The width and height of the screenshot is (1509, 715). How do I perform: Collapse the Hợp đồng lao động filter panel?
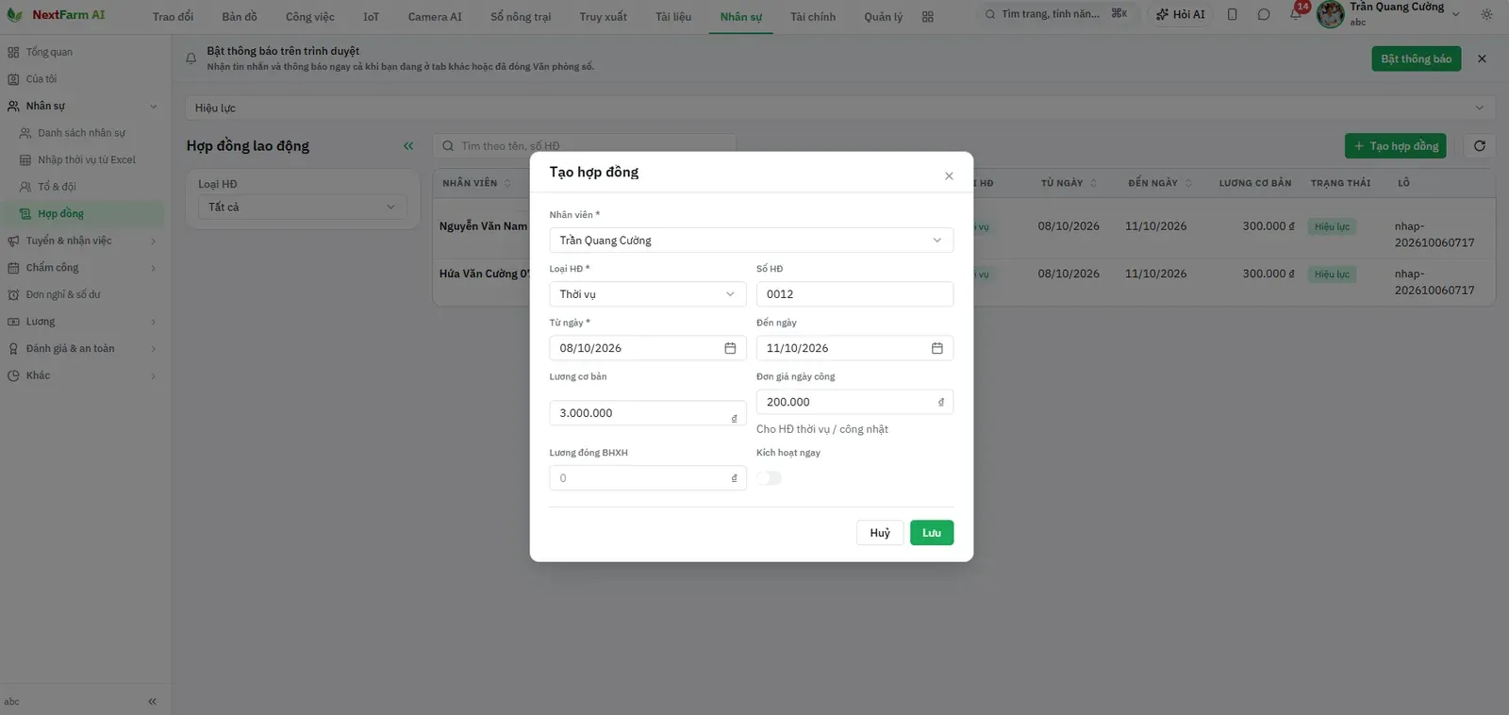pos(408,145)
